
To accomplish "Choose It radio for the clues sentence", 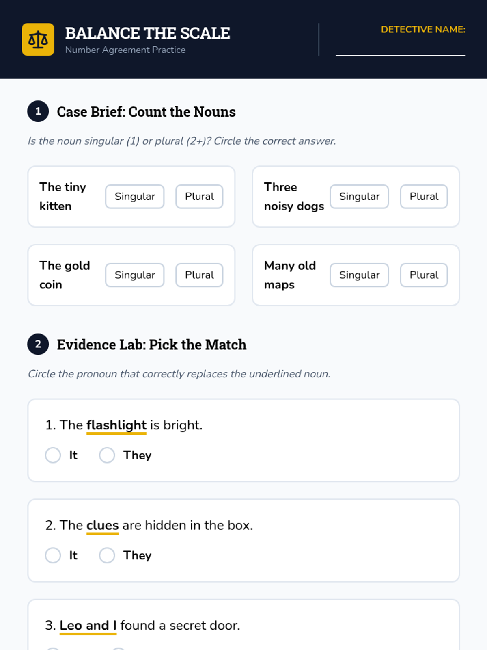I will (53, 555).
